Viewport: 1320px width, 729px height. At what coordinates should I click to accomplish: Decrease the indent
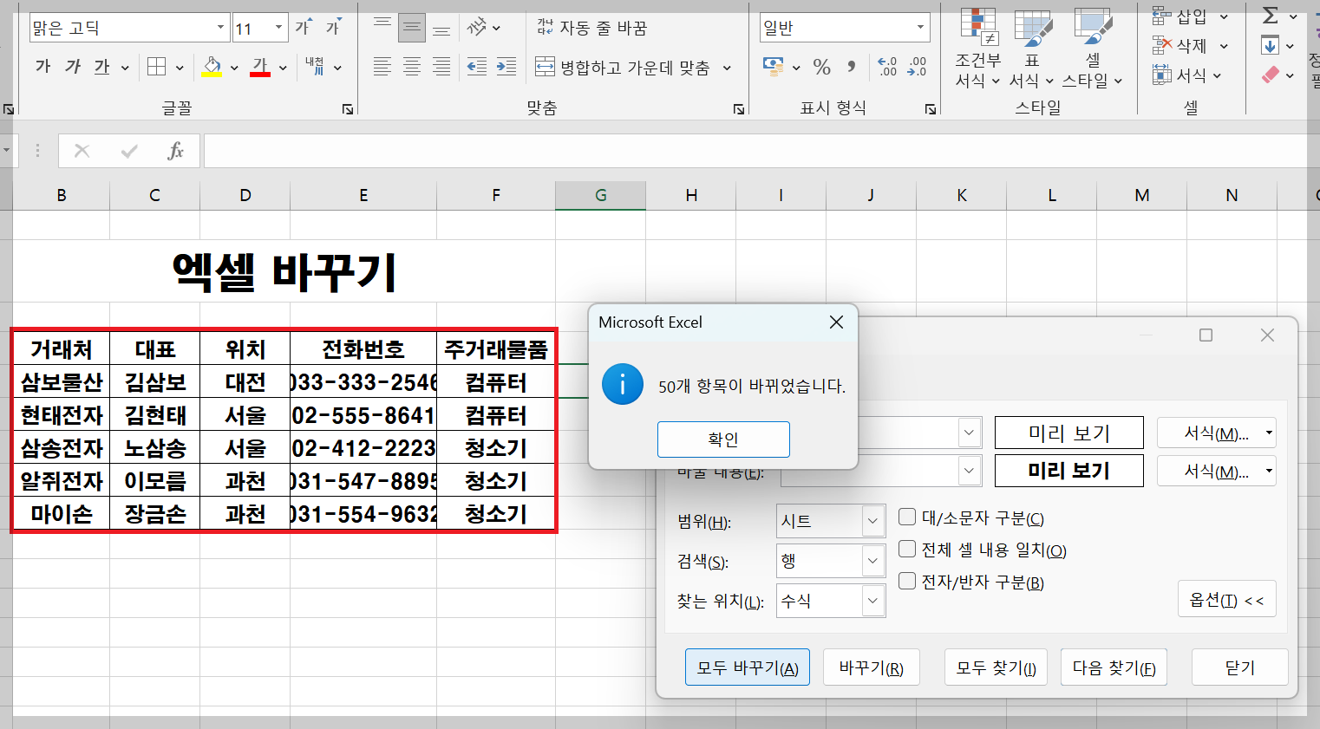(477, 67)
